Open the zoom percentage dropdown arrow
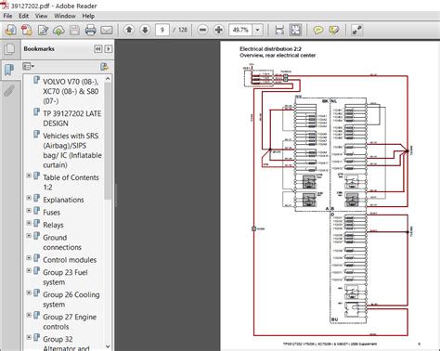The image size is (440, 351). pyautogui.click(x=257, y=30)
